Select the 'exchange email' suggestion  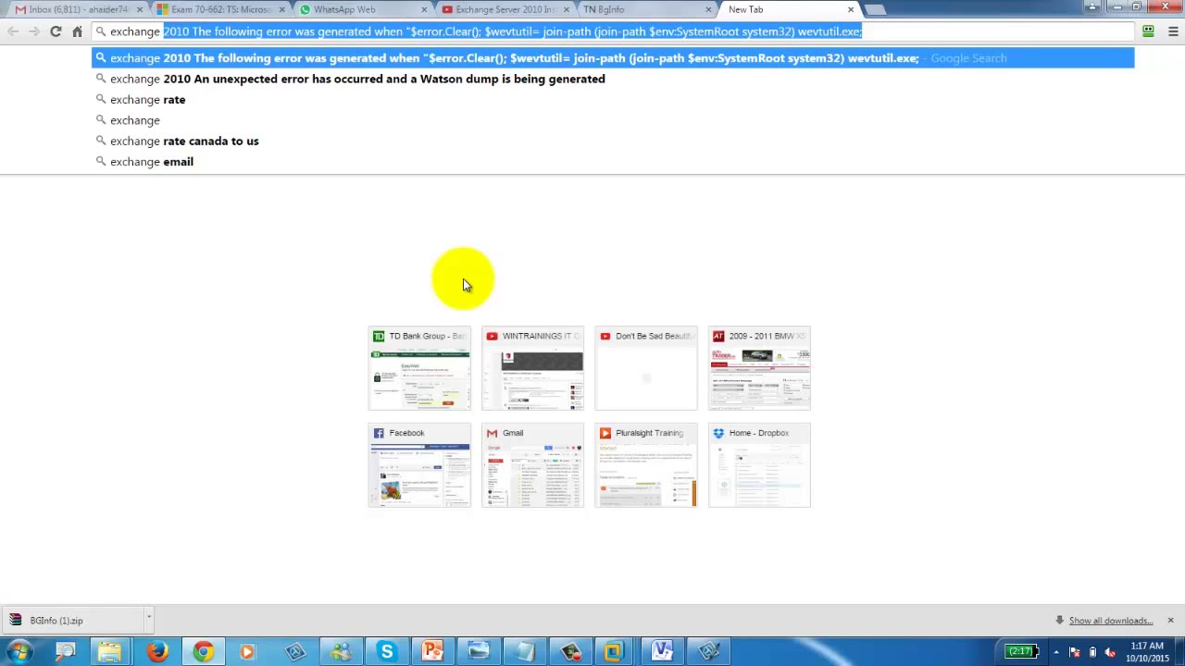(x=613, y=161)
